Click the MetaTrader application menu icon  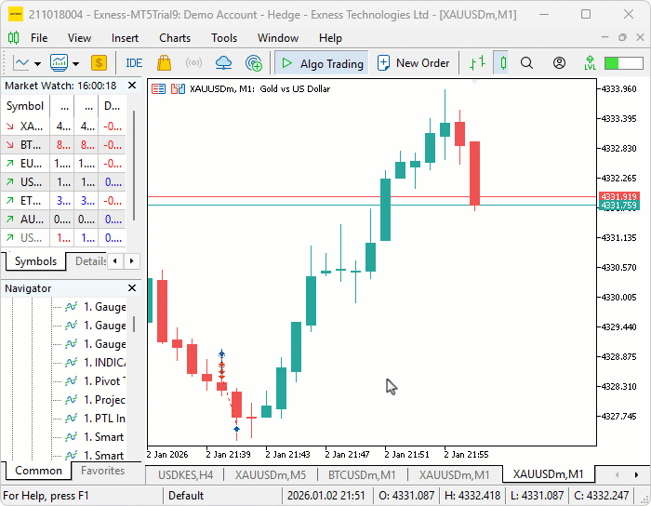tap(13, 38)
